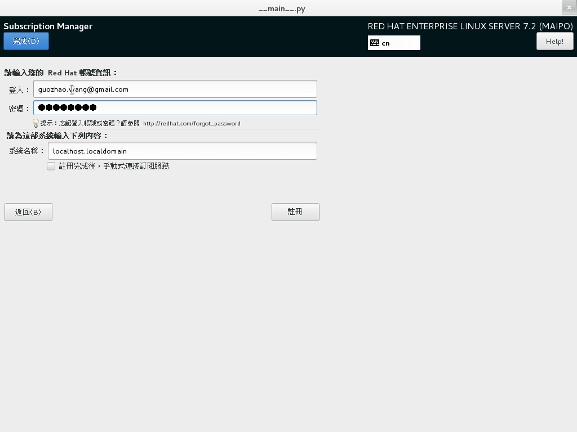The width and height of the screenshot is (577, 432).
Task: Close the window with the X button
Action: coord(569,7)
